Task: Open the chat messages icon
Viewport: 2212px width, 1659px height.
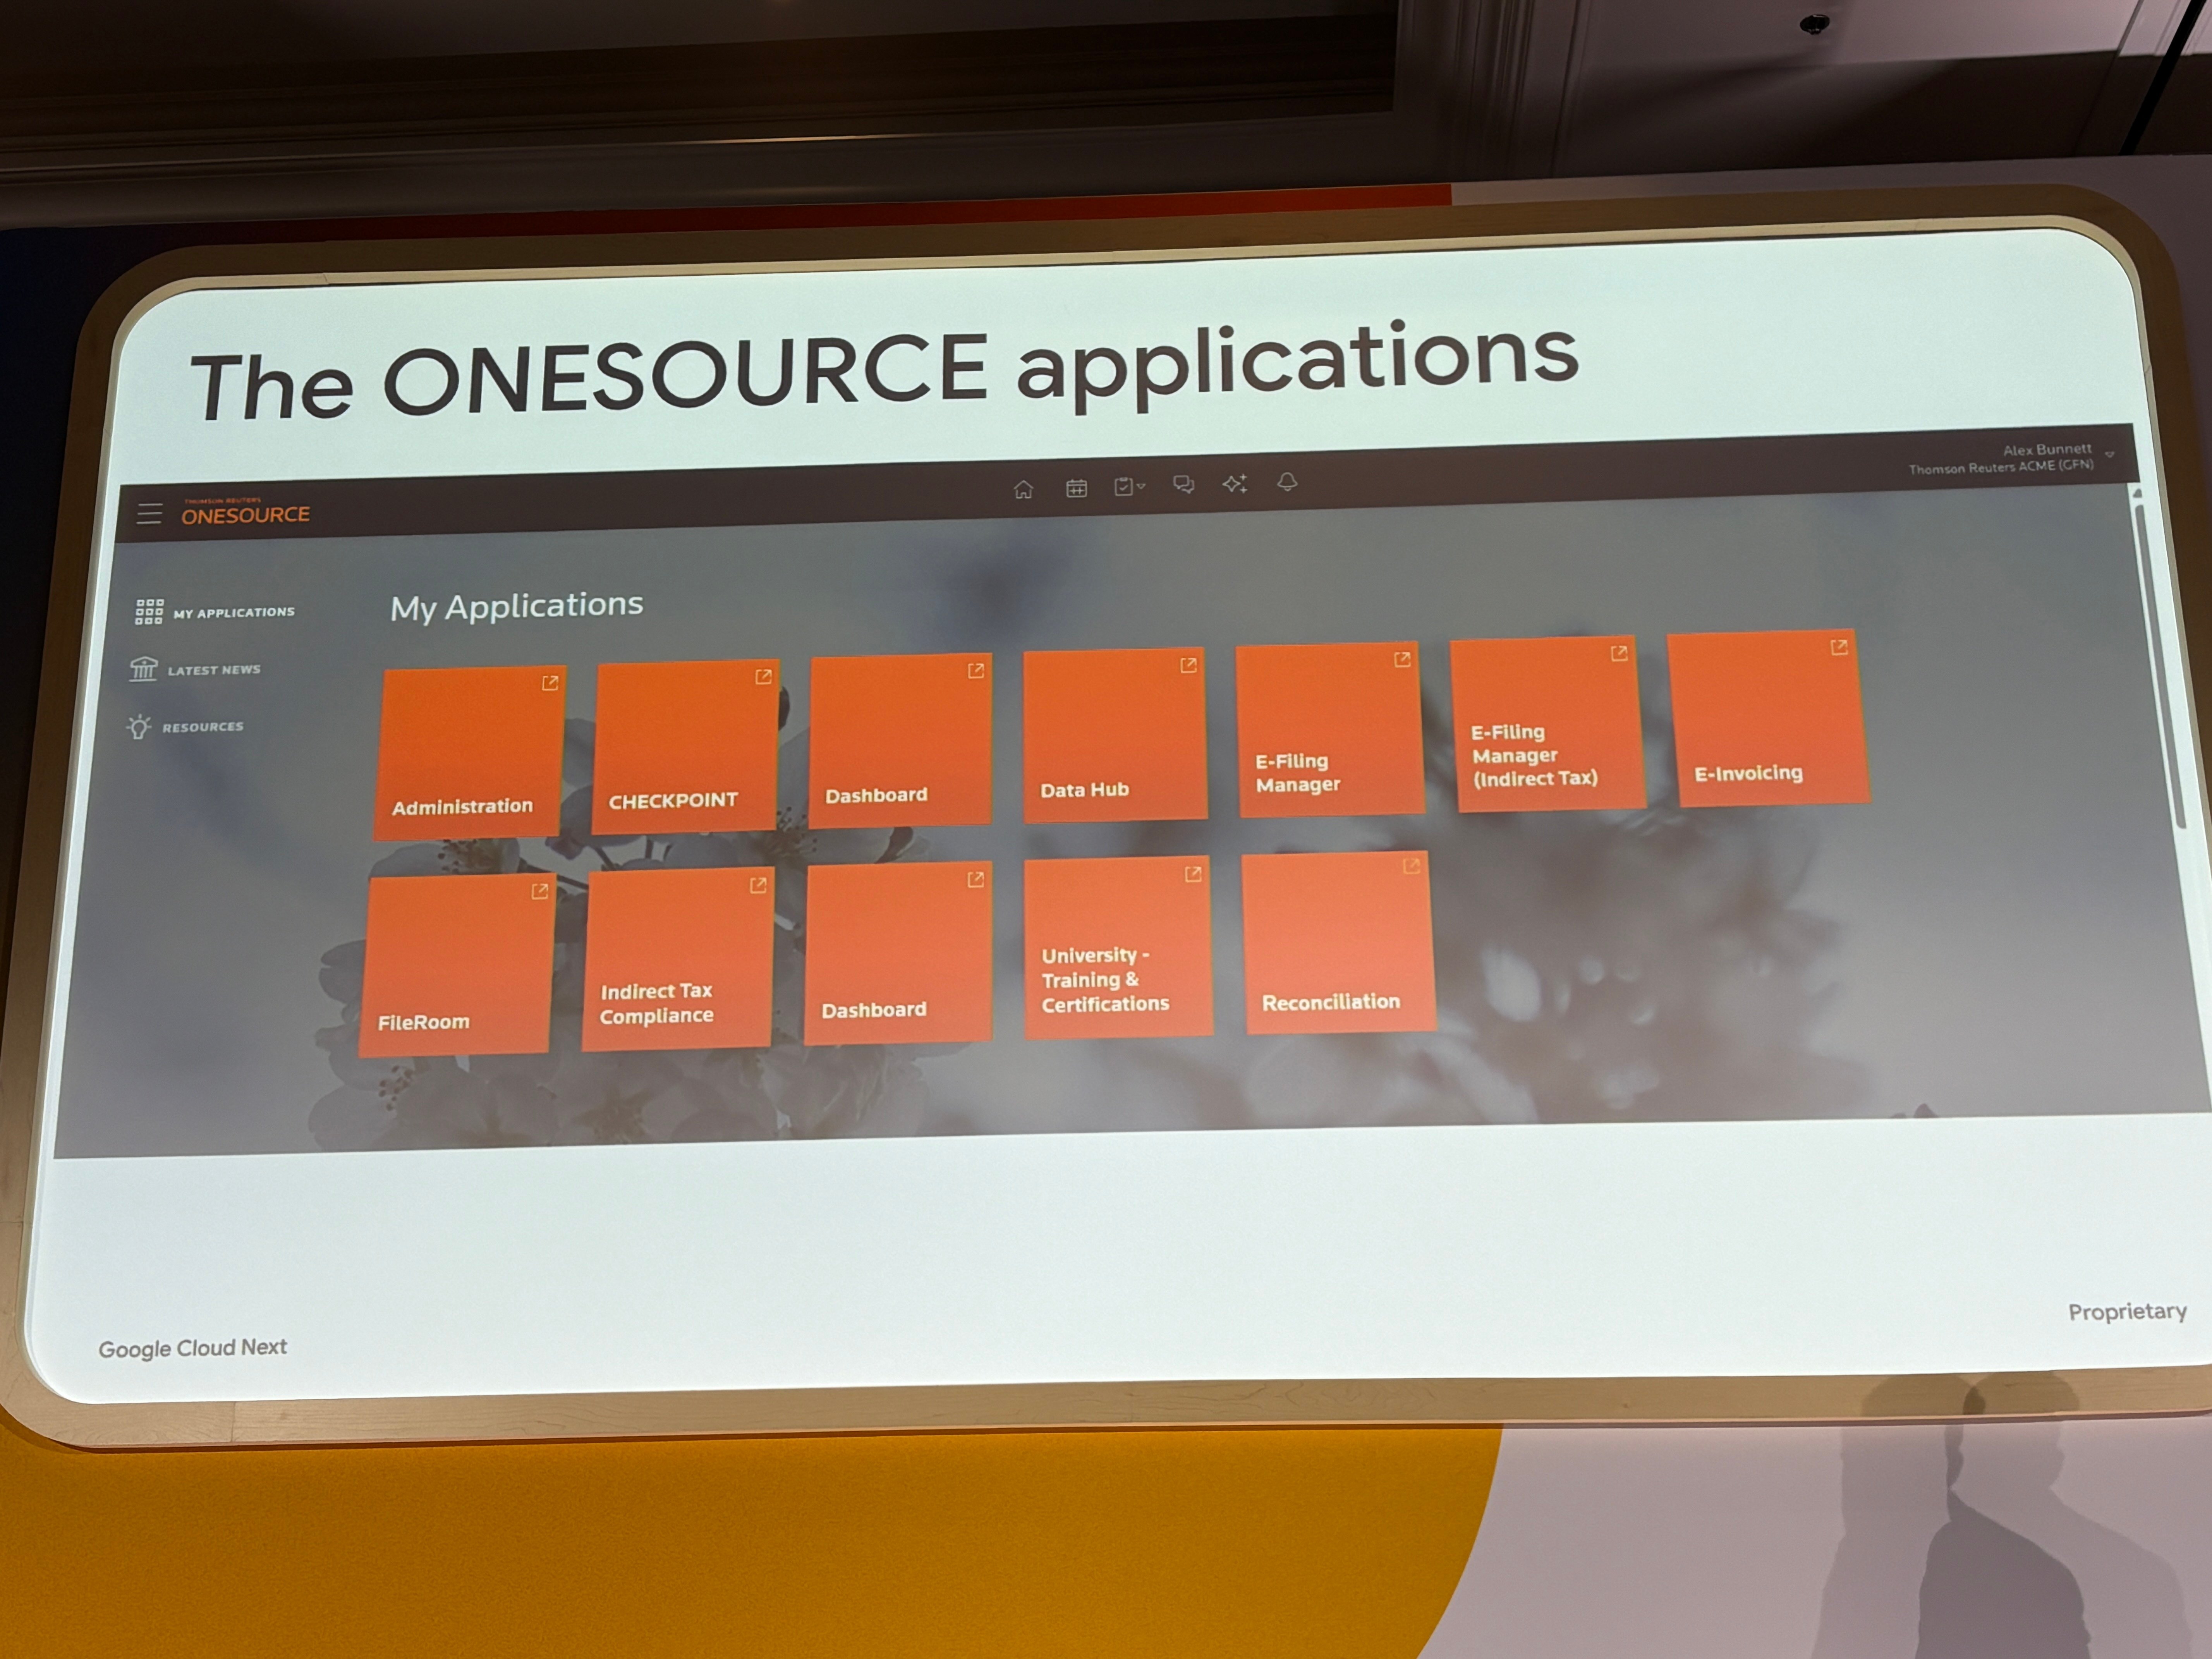Action: click(x=1183, y=485)
